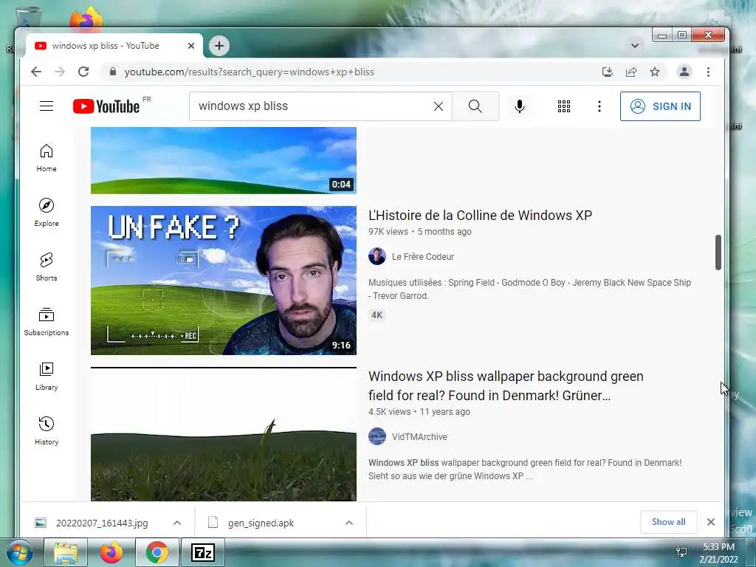Open the Windows Start menu
Image resolution: width=756 pixels, height=567 pixels.
(20, 552)
